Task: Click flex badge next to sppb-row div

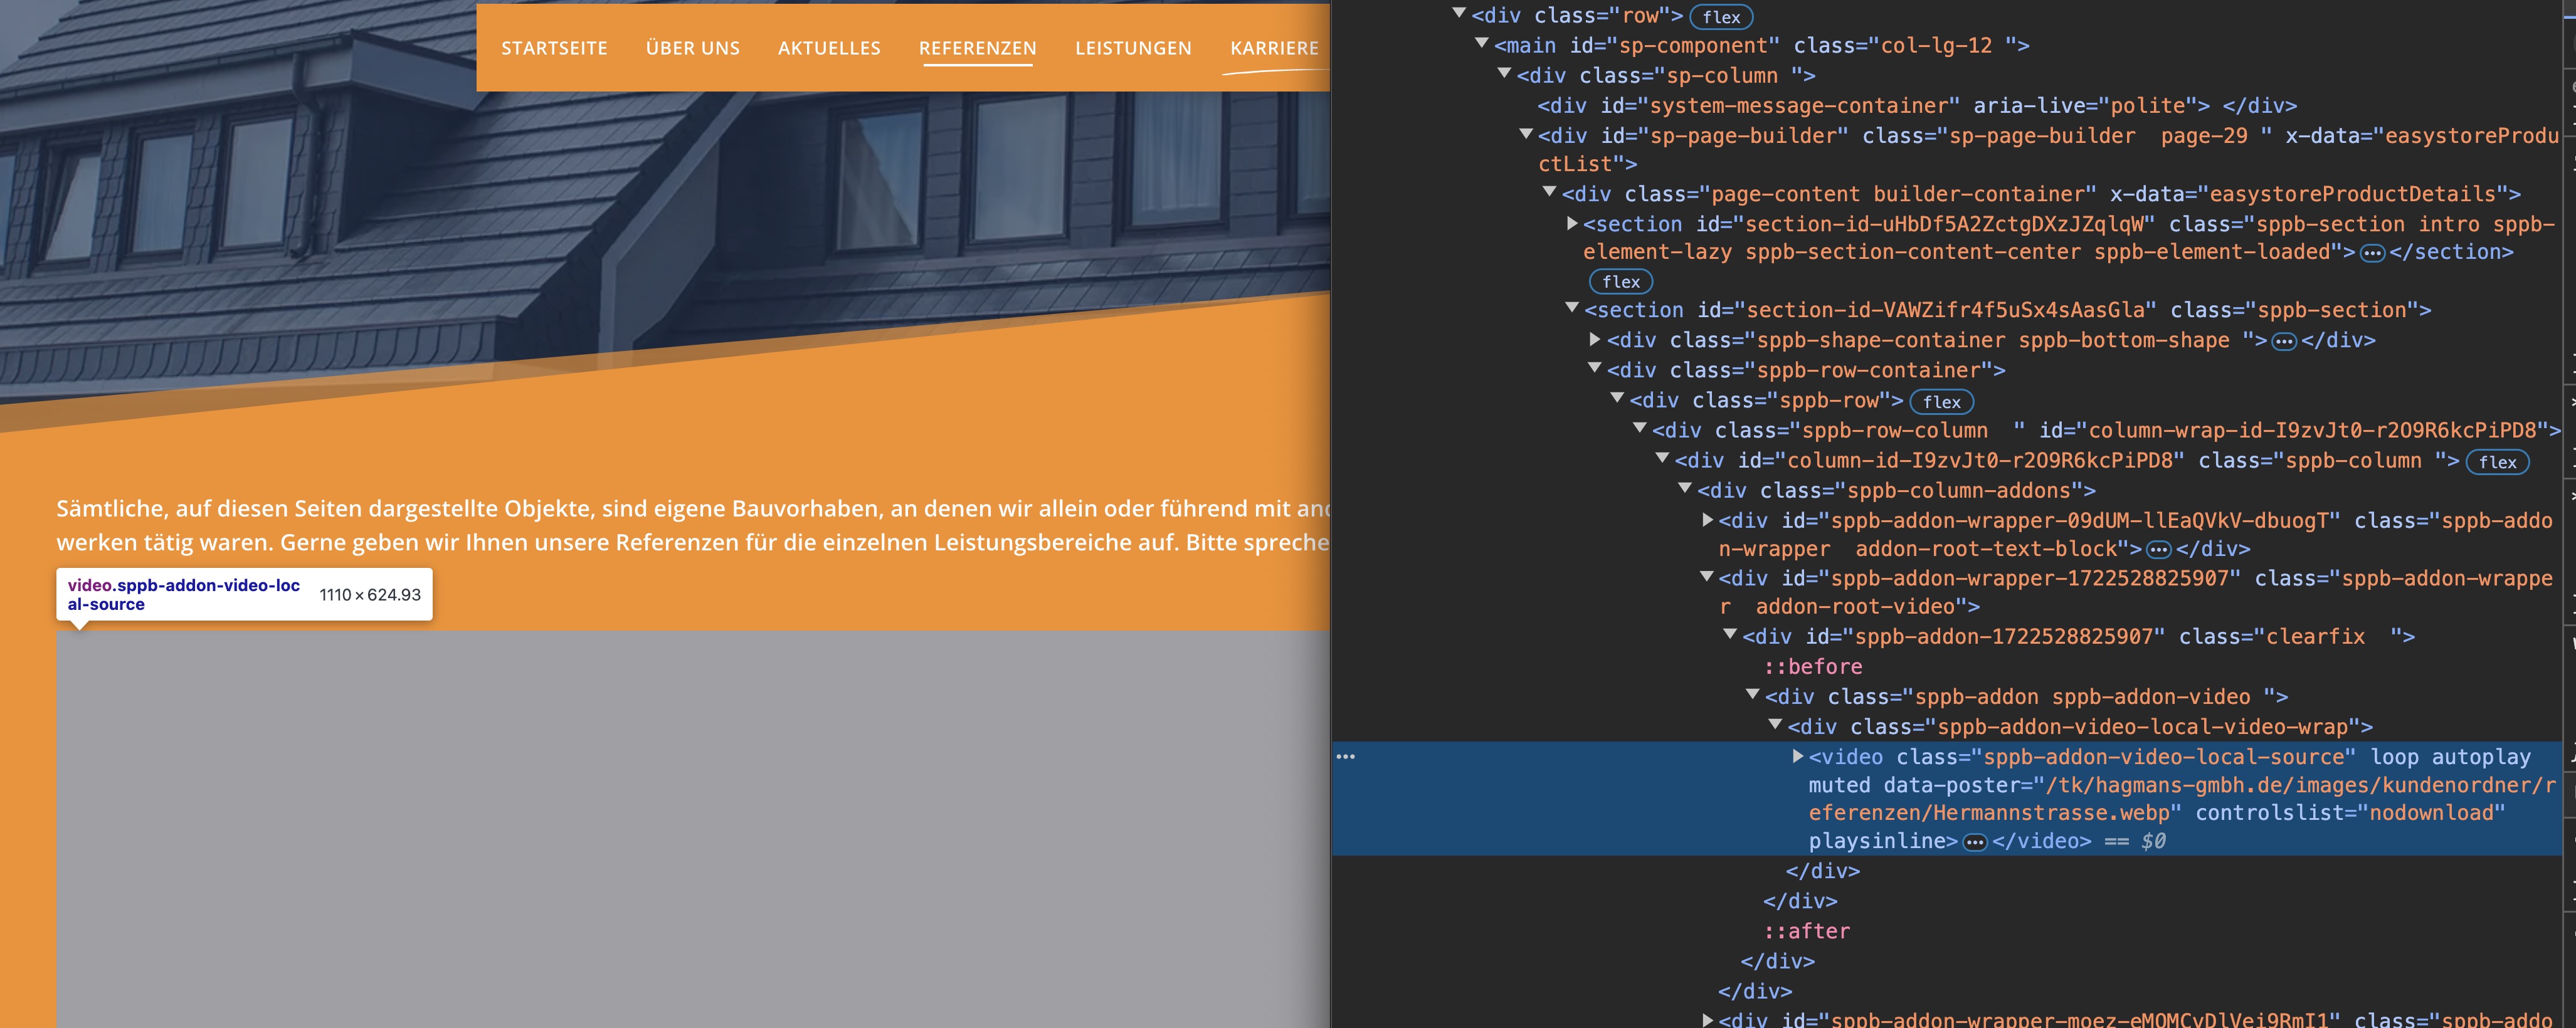Action: [x=1941, y=402]
